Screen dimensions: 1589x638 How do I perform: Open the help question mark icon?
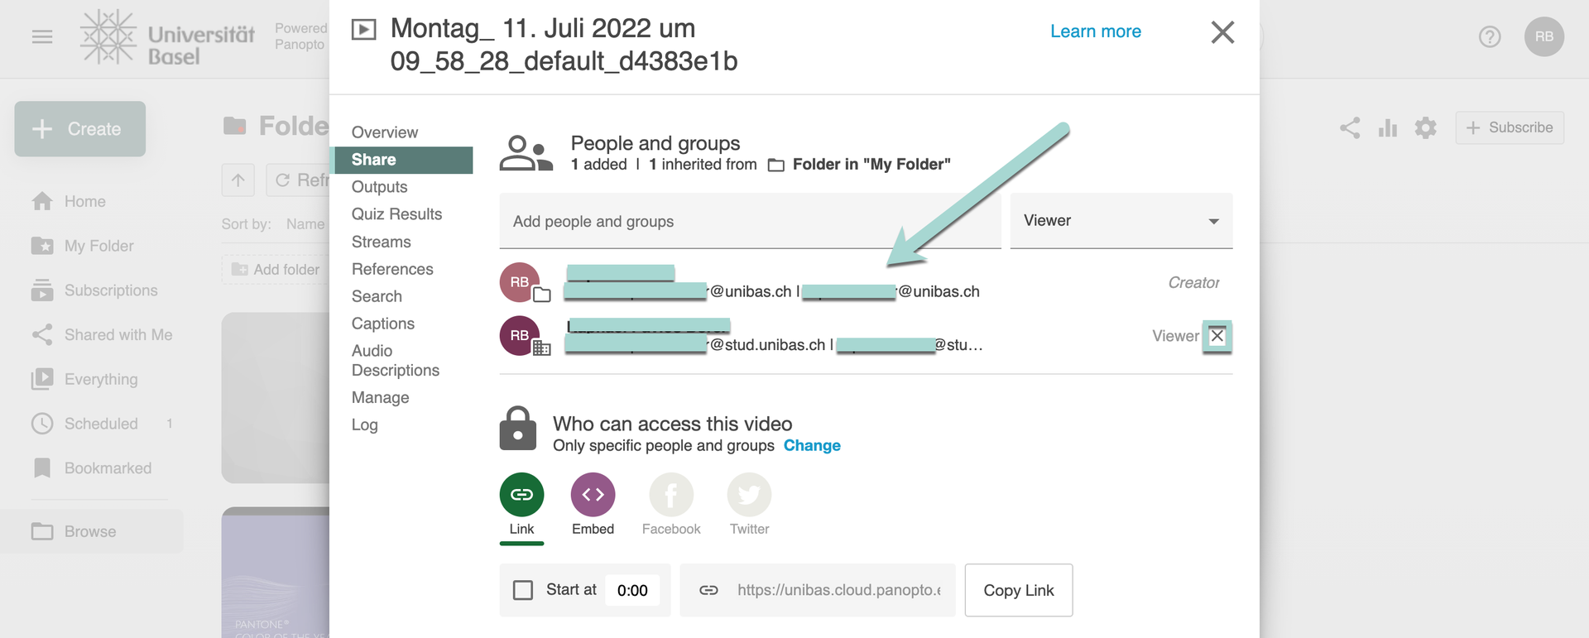click(1490, 37)
